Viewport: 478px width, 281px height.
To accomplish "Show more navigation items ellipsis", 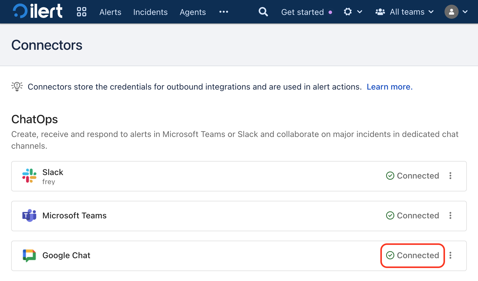I will [x=224, y=12].
